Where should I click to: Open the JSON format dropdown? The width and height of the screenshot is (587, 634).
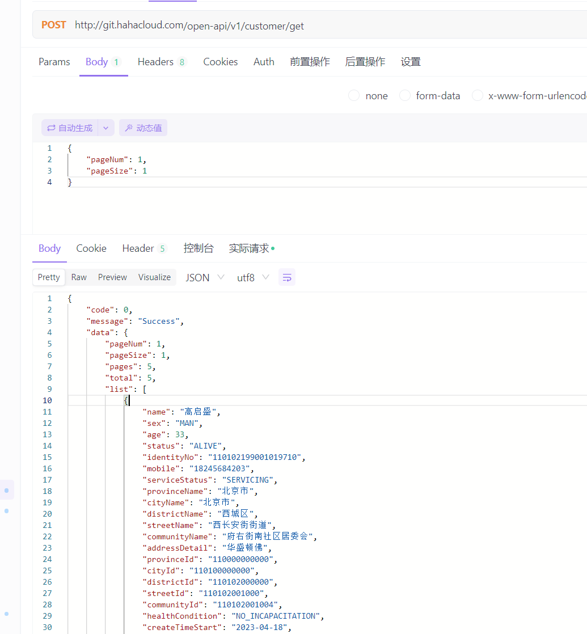(x=205, y=278)
